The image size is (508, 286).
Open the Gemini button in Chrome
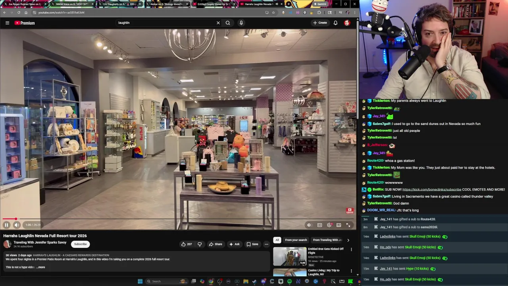point(319,4)
